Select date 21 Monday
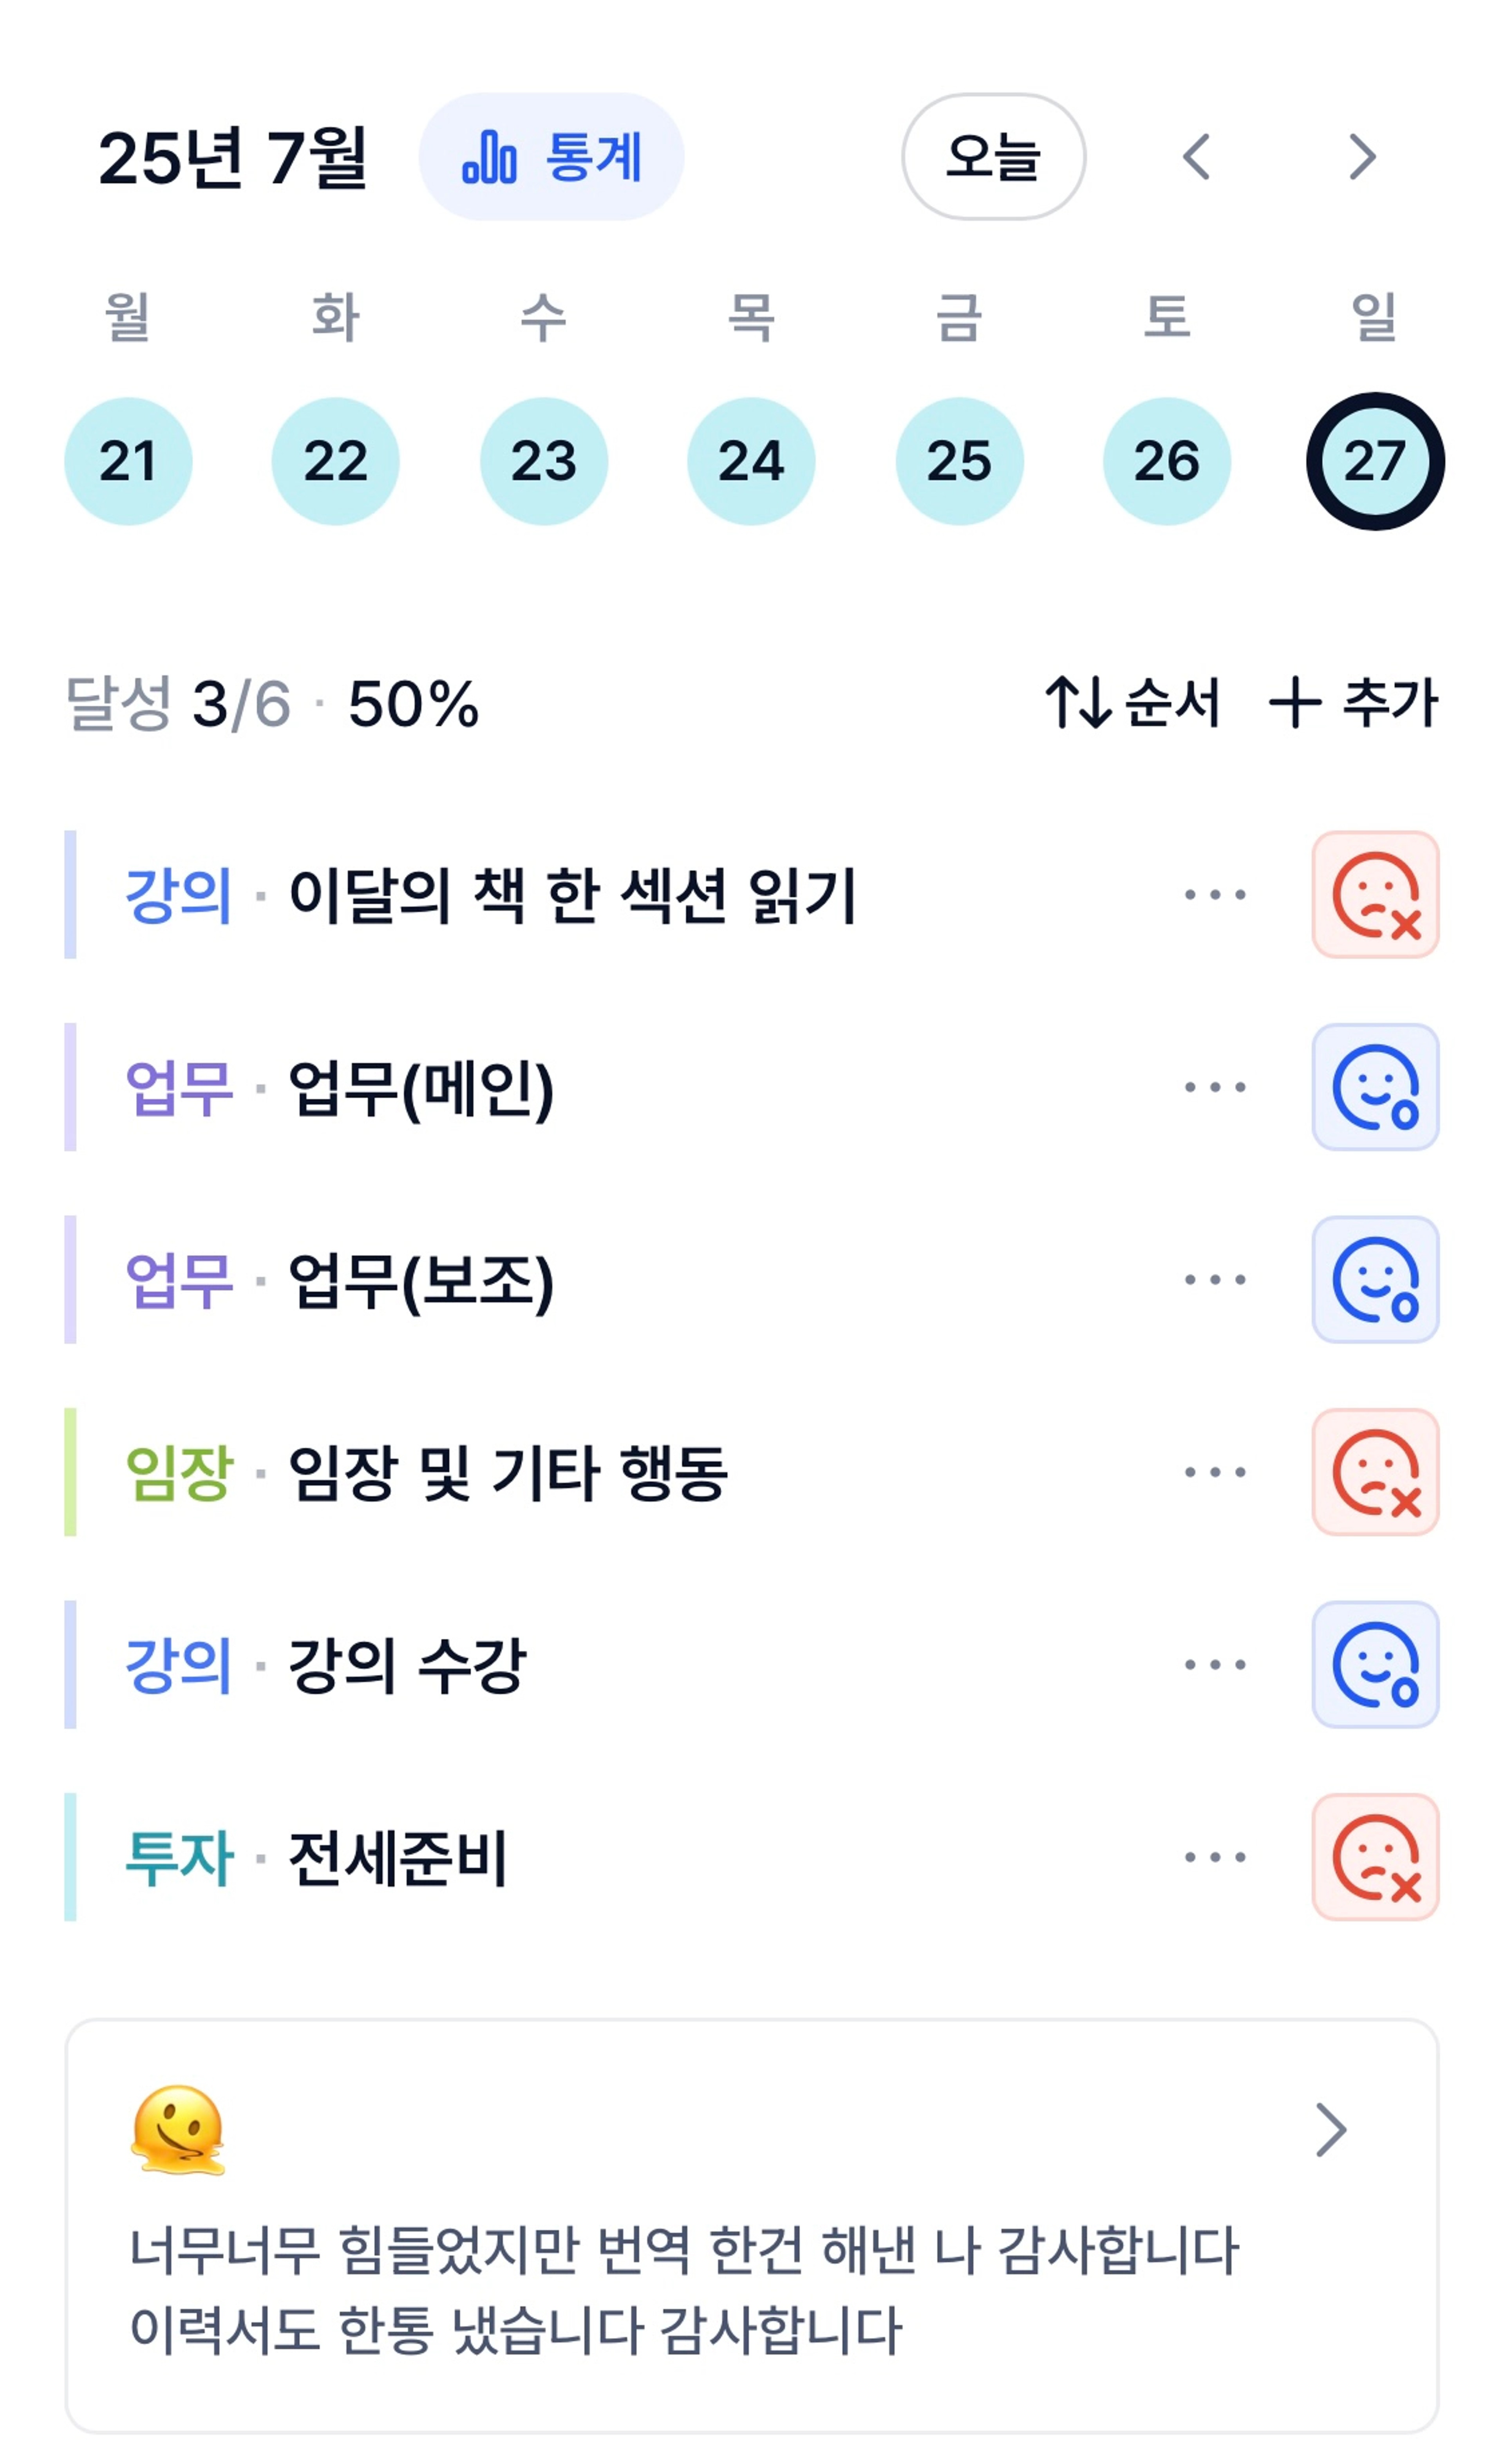1504x2464 pixels. (128, 461)
